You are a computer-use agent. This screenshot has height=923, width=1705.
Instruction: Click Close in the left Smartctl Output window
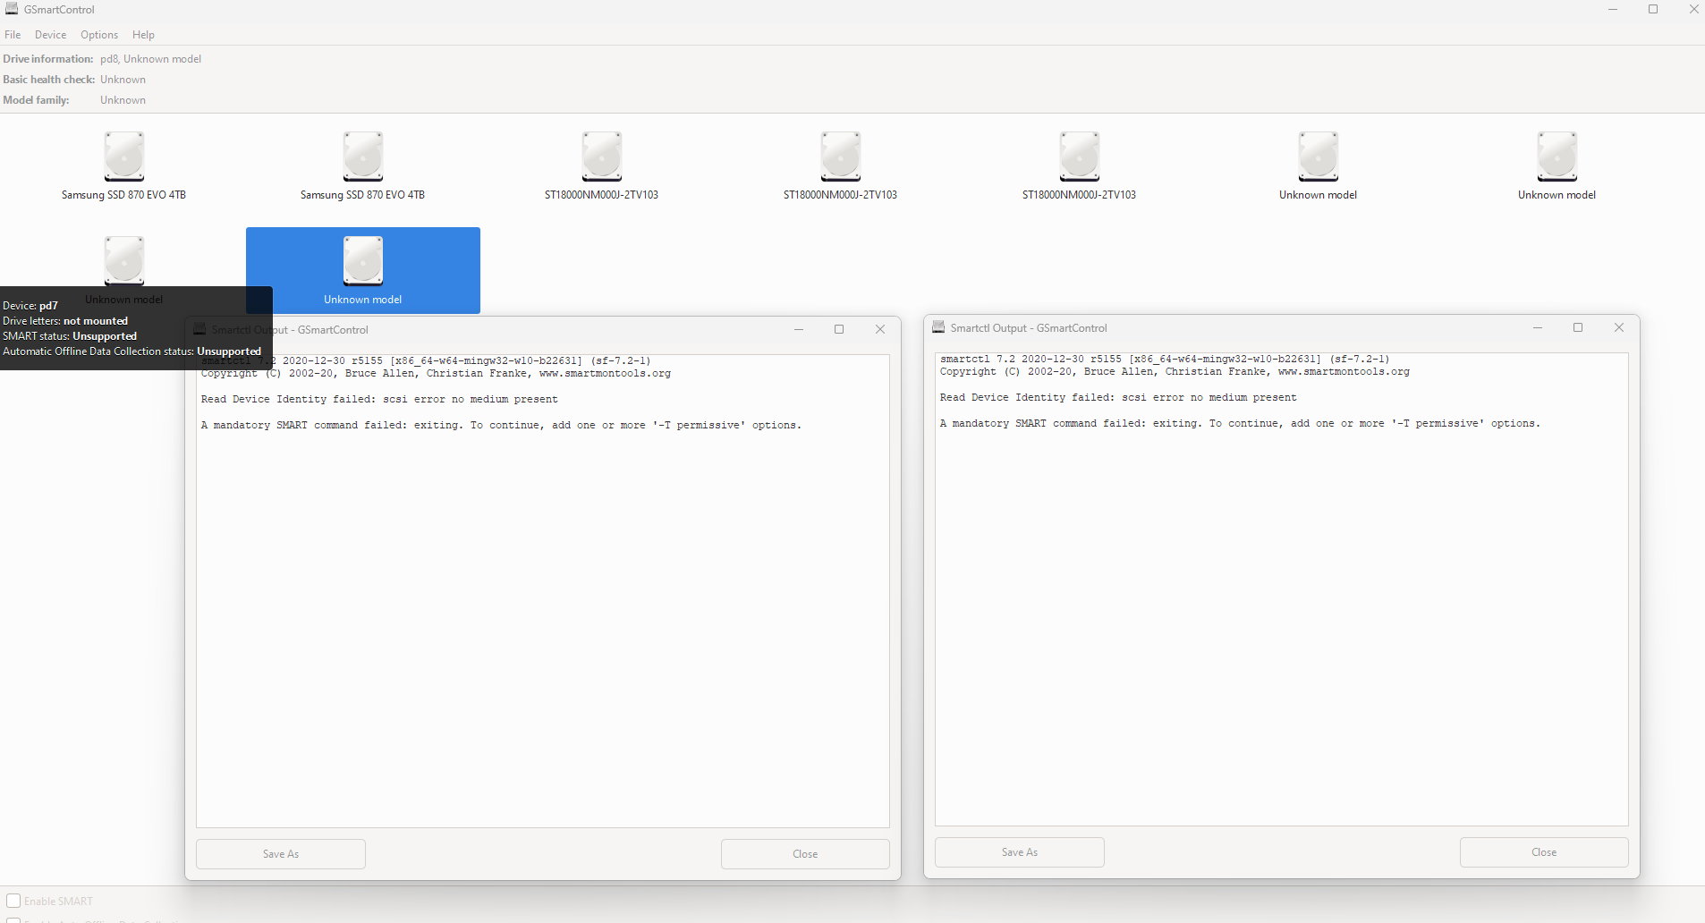805,854
